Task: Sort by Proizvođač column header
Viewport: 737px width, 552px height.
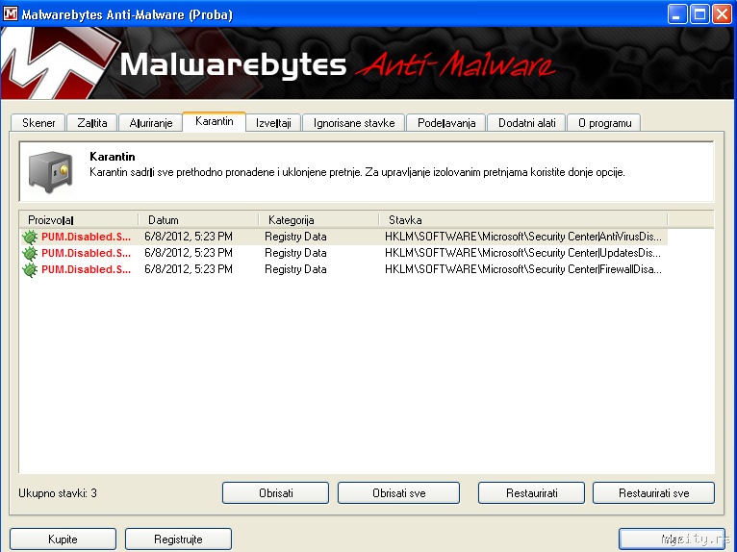Action: click(79, 220)
